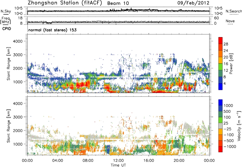The height and width of the screenshot is (167, 242).
Task: Click the '20:00' time axis tick label
Action: pos(179,161)
